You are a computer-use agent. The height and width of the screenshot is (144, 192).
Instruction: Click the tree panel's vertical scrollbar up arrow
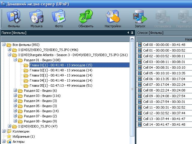(x=132, y=39)
